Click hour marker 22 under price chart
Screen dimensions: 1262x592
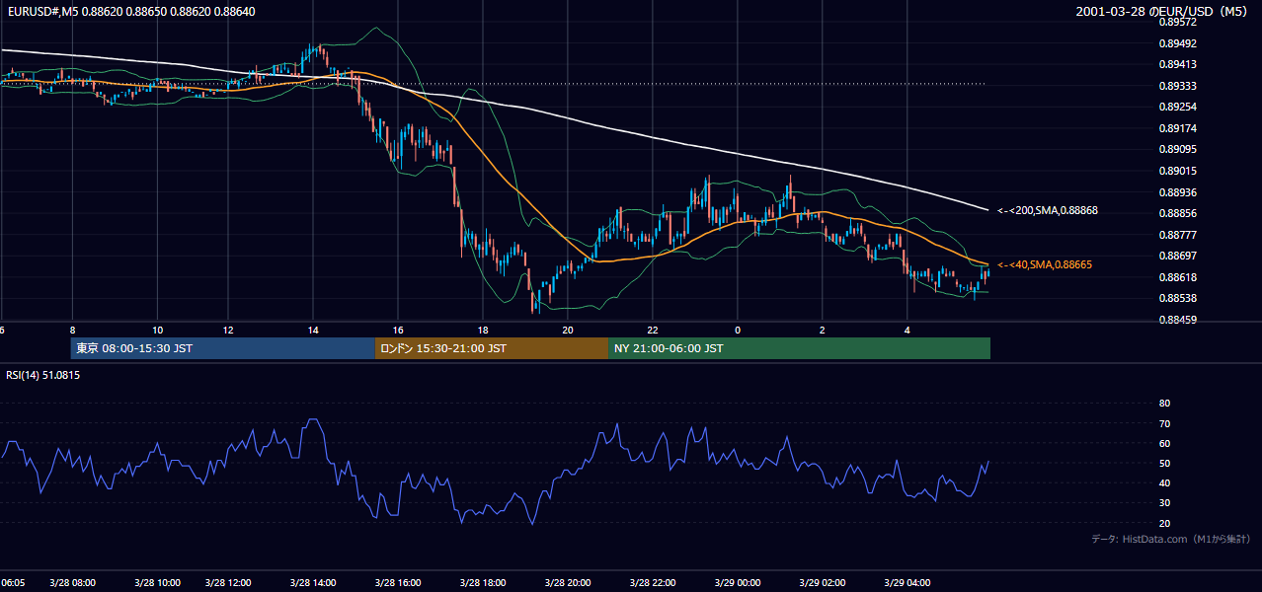tap(653, 330)
